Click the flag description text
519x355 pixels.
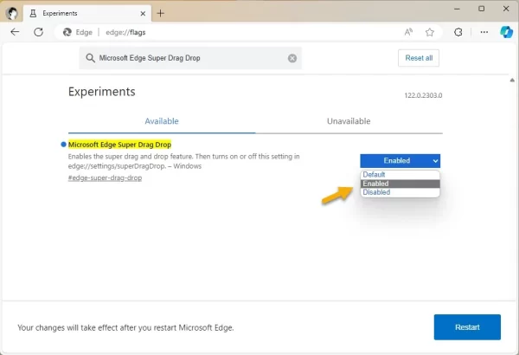[183, 161]
